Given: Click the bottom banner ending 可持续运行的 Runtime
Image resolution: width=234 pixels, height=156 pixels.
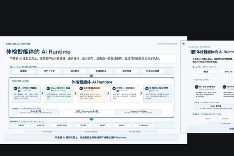Looking at the screenshot, I should pyautogui.click(x=91, y=138).
